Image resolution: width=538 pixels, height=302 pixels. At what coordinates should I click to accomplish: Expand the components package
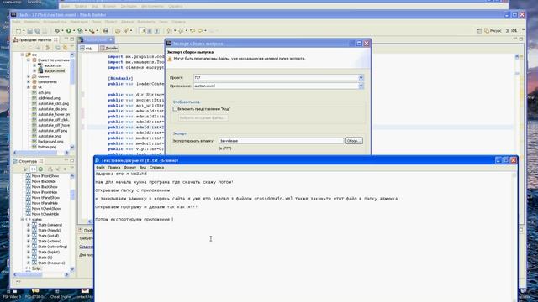(x=29, y=82)
